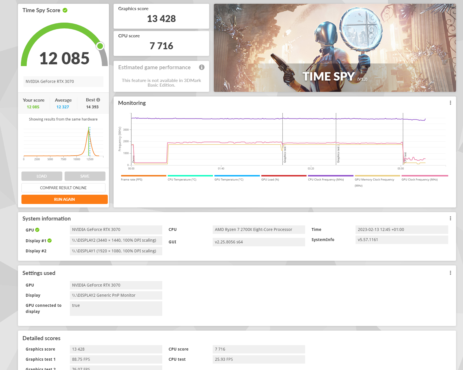The width and height of the screenshot is (463, 370).
Task: Open the Estimated game performance info icon
Action: [x=202, y=67]
